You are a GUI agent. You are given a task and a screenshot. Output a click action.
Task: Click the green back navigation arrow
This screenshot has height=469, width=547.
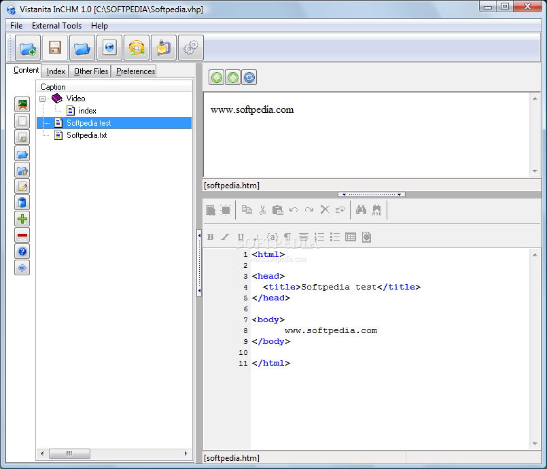[x=217, y=77]
